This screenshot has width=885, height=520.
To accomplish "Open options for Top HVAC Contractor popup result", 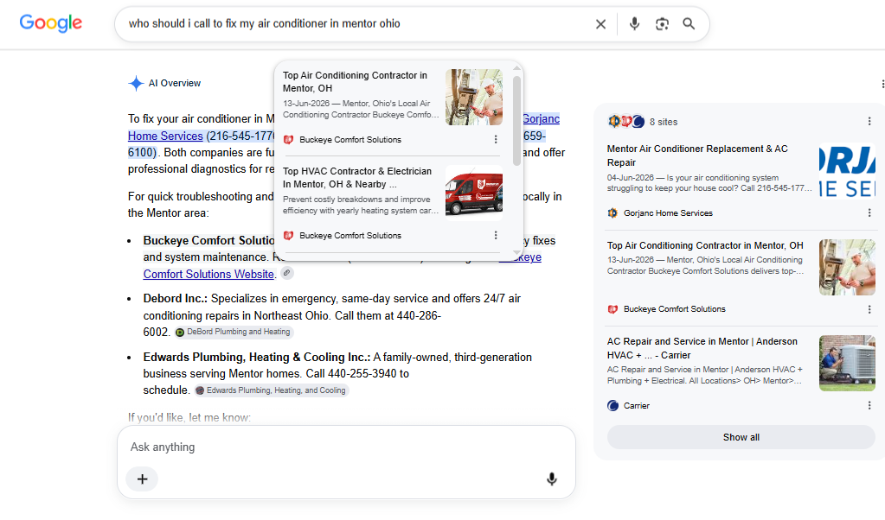I will tap(496, 236).
